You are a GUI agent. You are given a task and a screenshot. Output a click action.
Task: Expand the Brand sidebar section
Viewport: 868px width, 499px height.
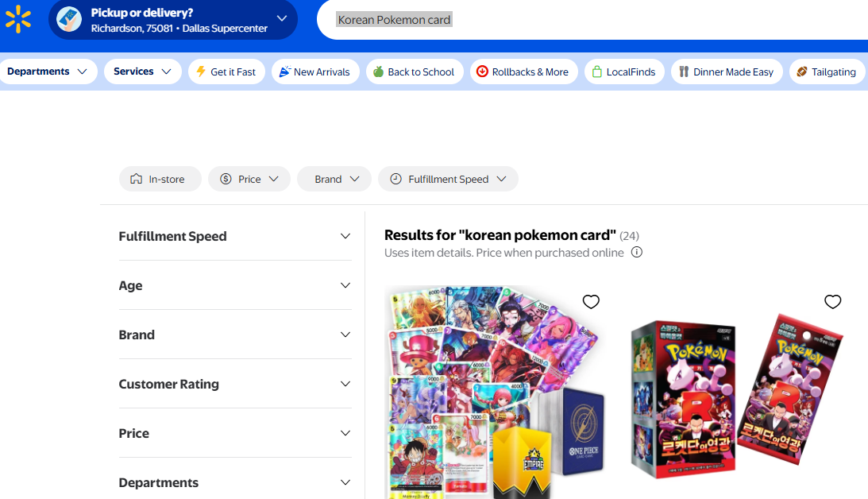235,335
